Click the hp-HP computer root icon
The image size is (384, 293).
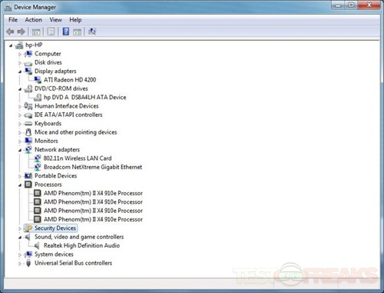(19, 45)
